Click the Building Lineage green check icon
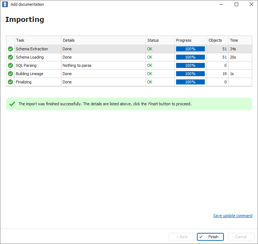 pos(10,74)
